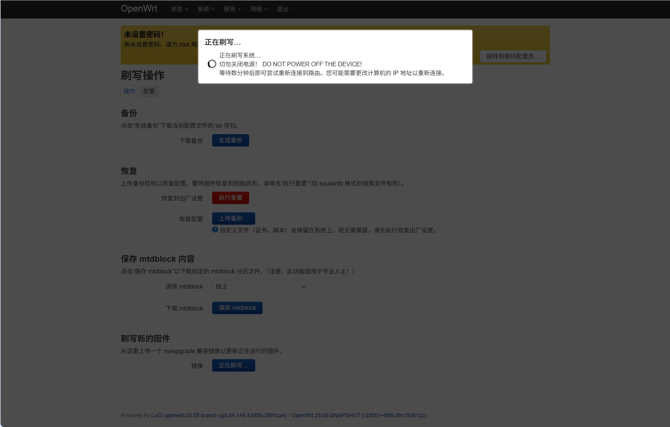670x427 pixels.
Task: Click the spinner icon in flashing dialog
Action: pyautogui.click(x=212, y=64)
